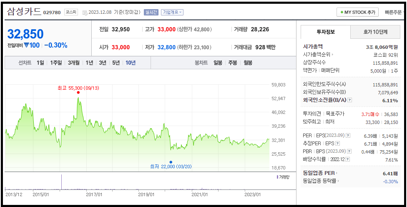Click the stock code 029780

(x=52, y=13)
